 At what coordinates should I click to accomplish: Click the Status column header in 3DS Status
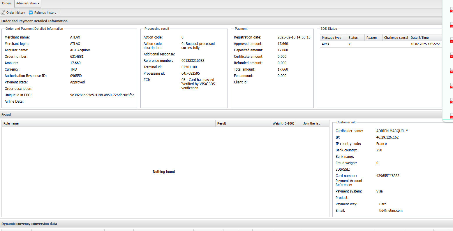[x=353, y=38]
